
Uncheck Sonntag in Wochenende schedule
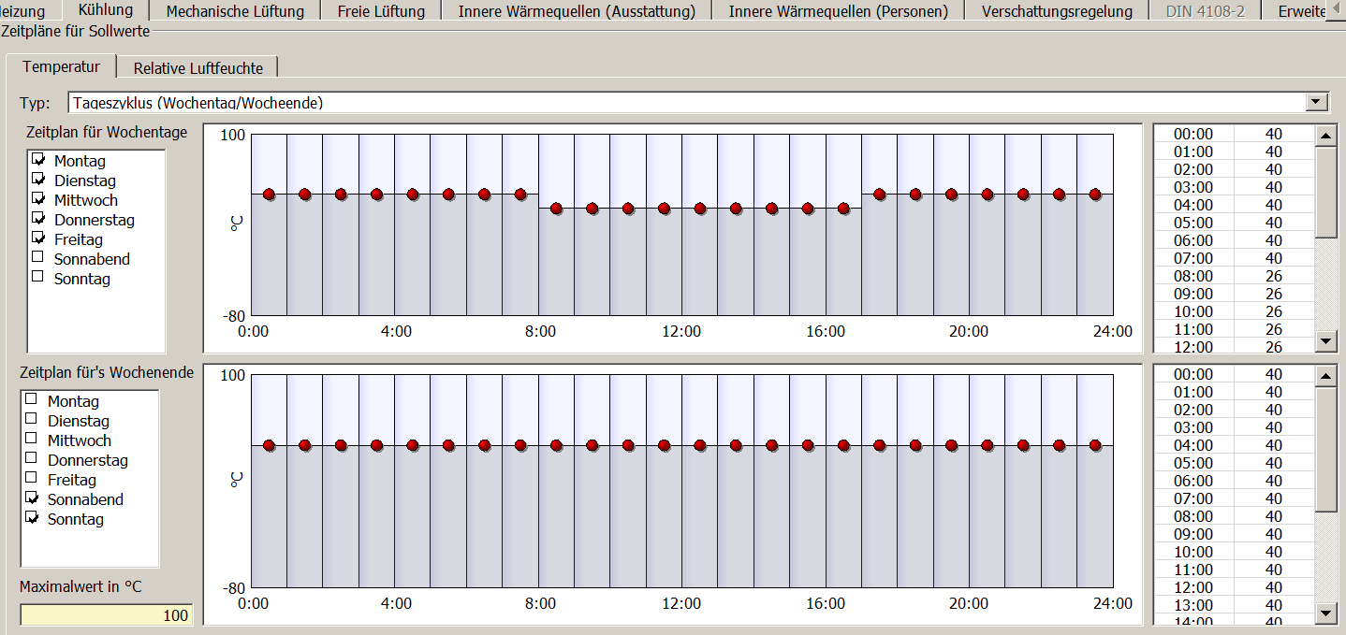point(32,519)
